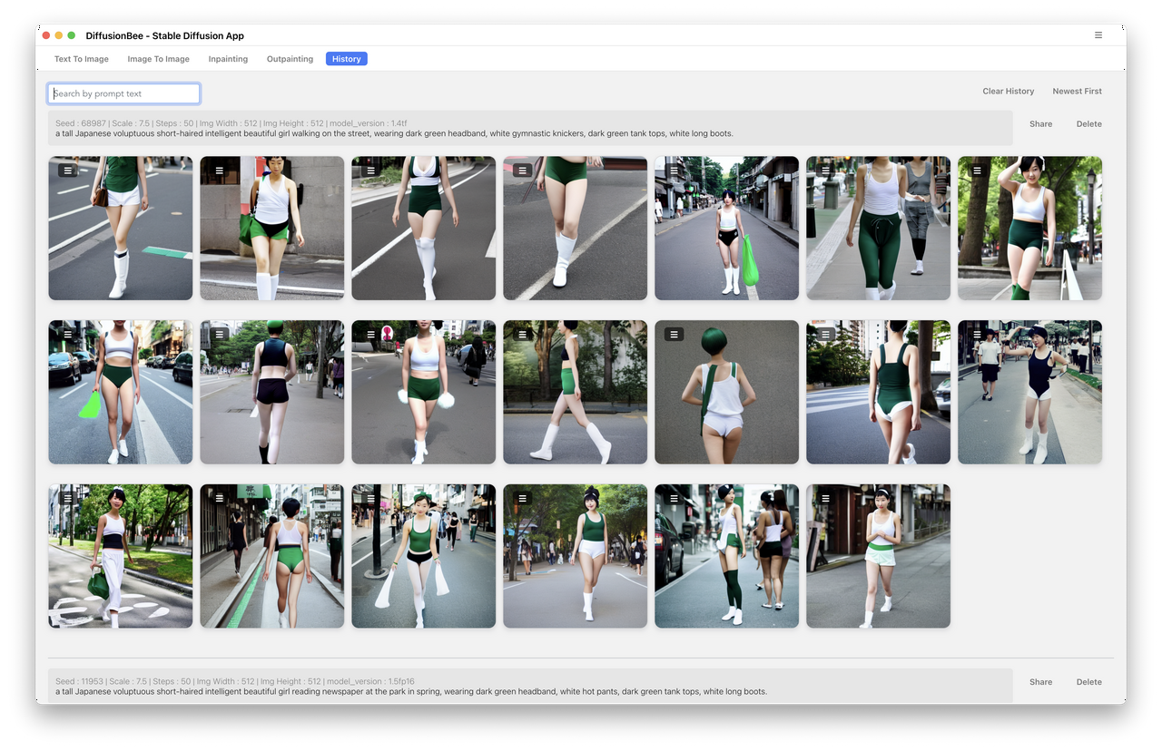The width and height of the screenshot is (1162, 751).
Task: Click menu icon on third row's first image
Action: pos(68,498)
